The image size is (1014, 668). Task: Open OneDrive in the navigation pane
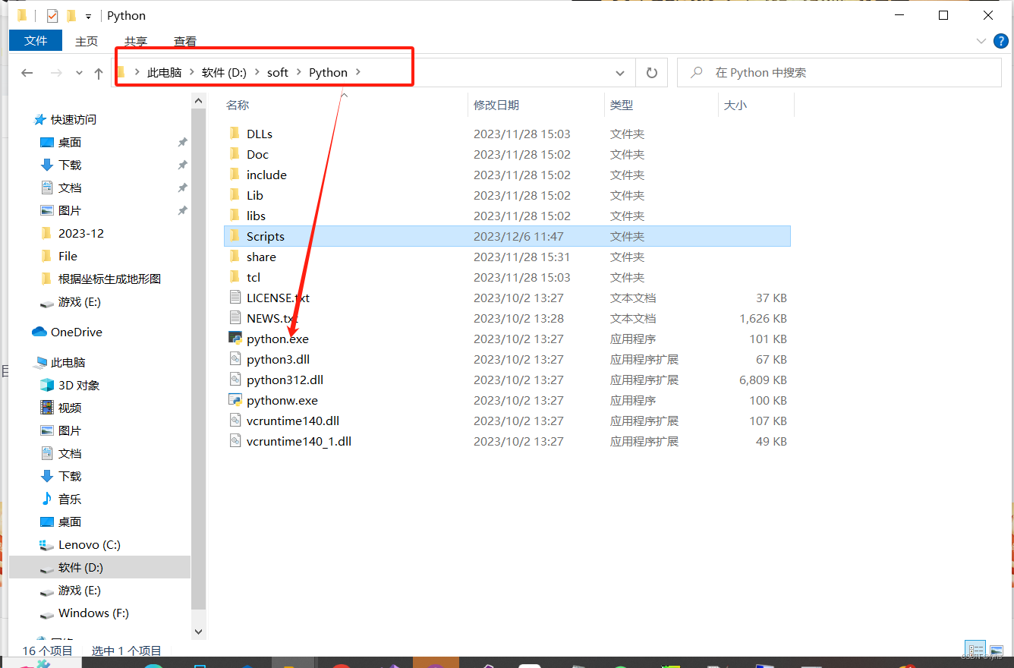pos(76,332)
